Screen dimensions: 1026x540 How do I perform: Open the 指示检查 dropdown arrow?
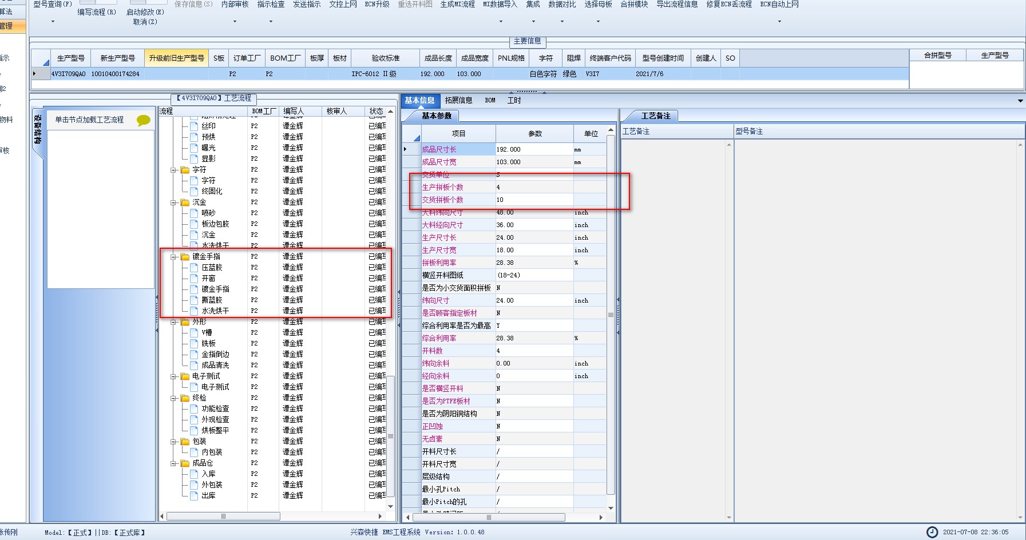coord(271,22)
